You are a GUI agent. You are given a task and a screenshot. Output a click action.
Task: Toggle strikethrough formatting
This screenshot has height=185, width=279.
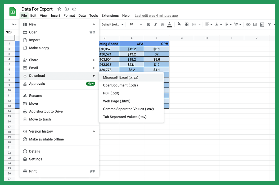162,24
